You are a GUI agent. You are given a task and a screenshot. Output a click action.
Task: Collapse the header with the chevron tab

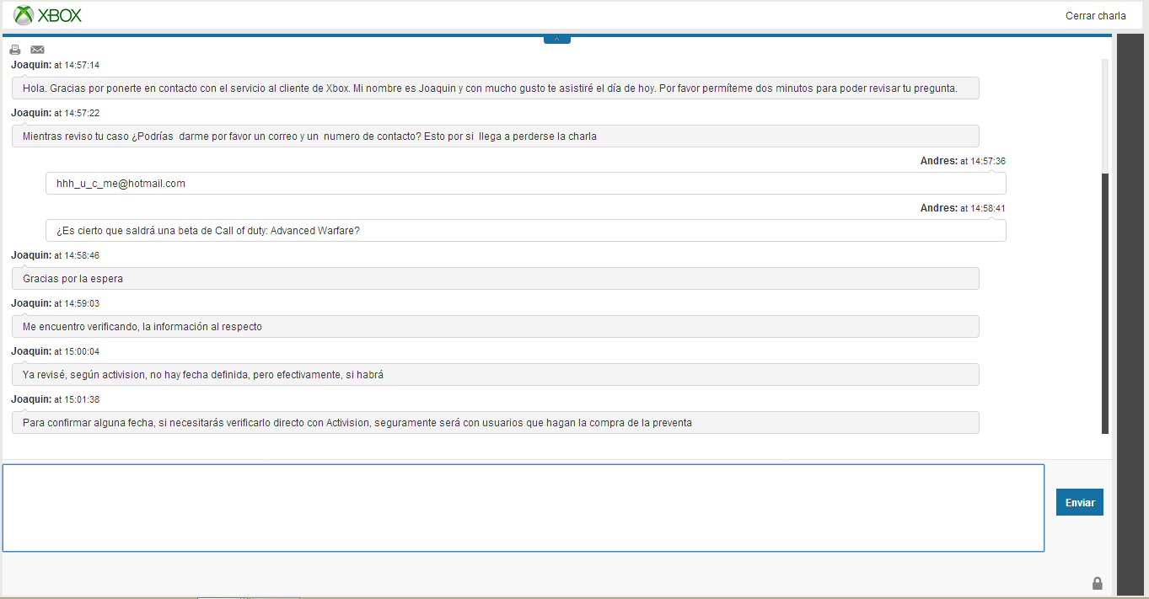point(557,40)
